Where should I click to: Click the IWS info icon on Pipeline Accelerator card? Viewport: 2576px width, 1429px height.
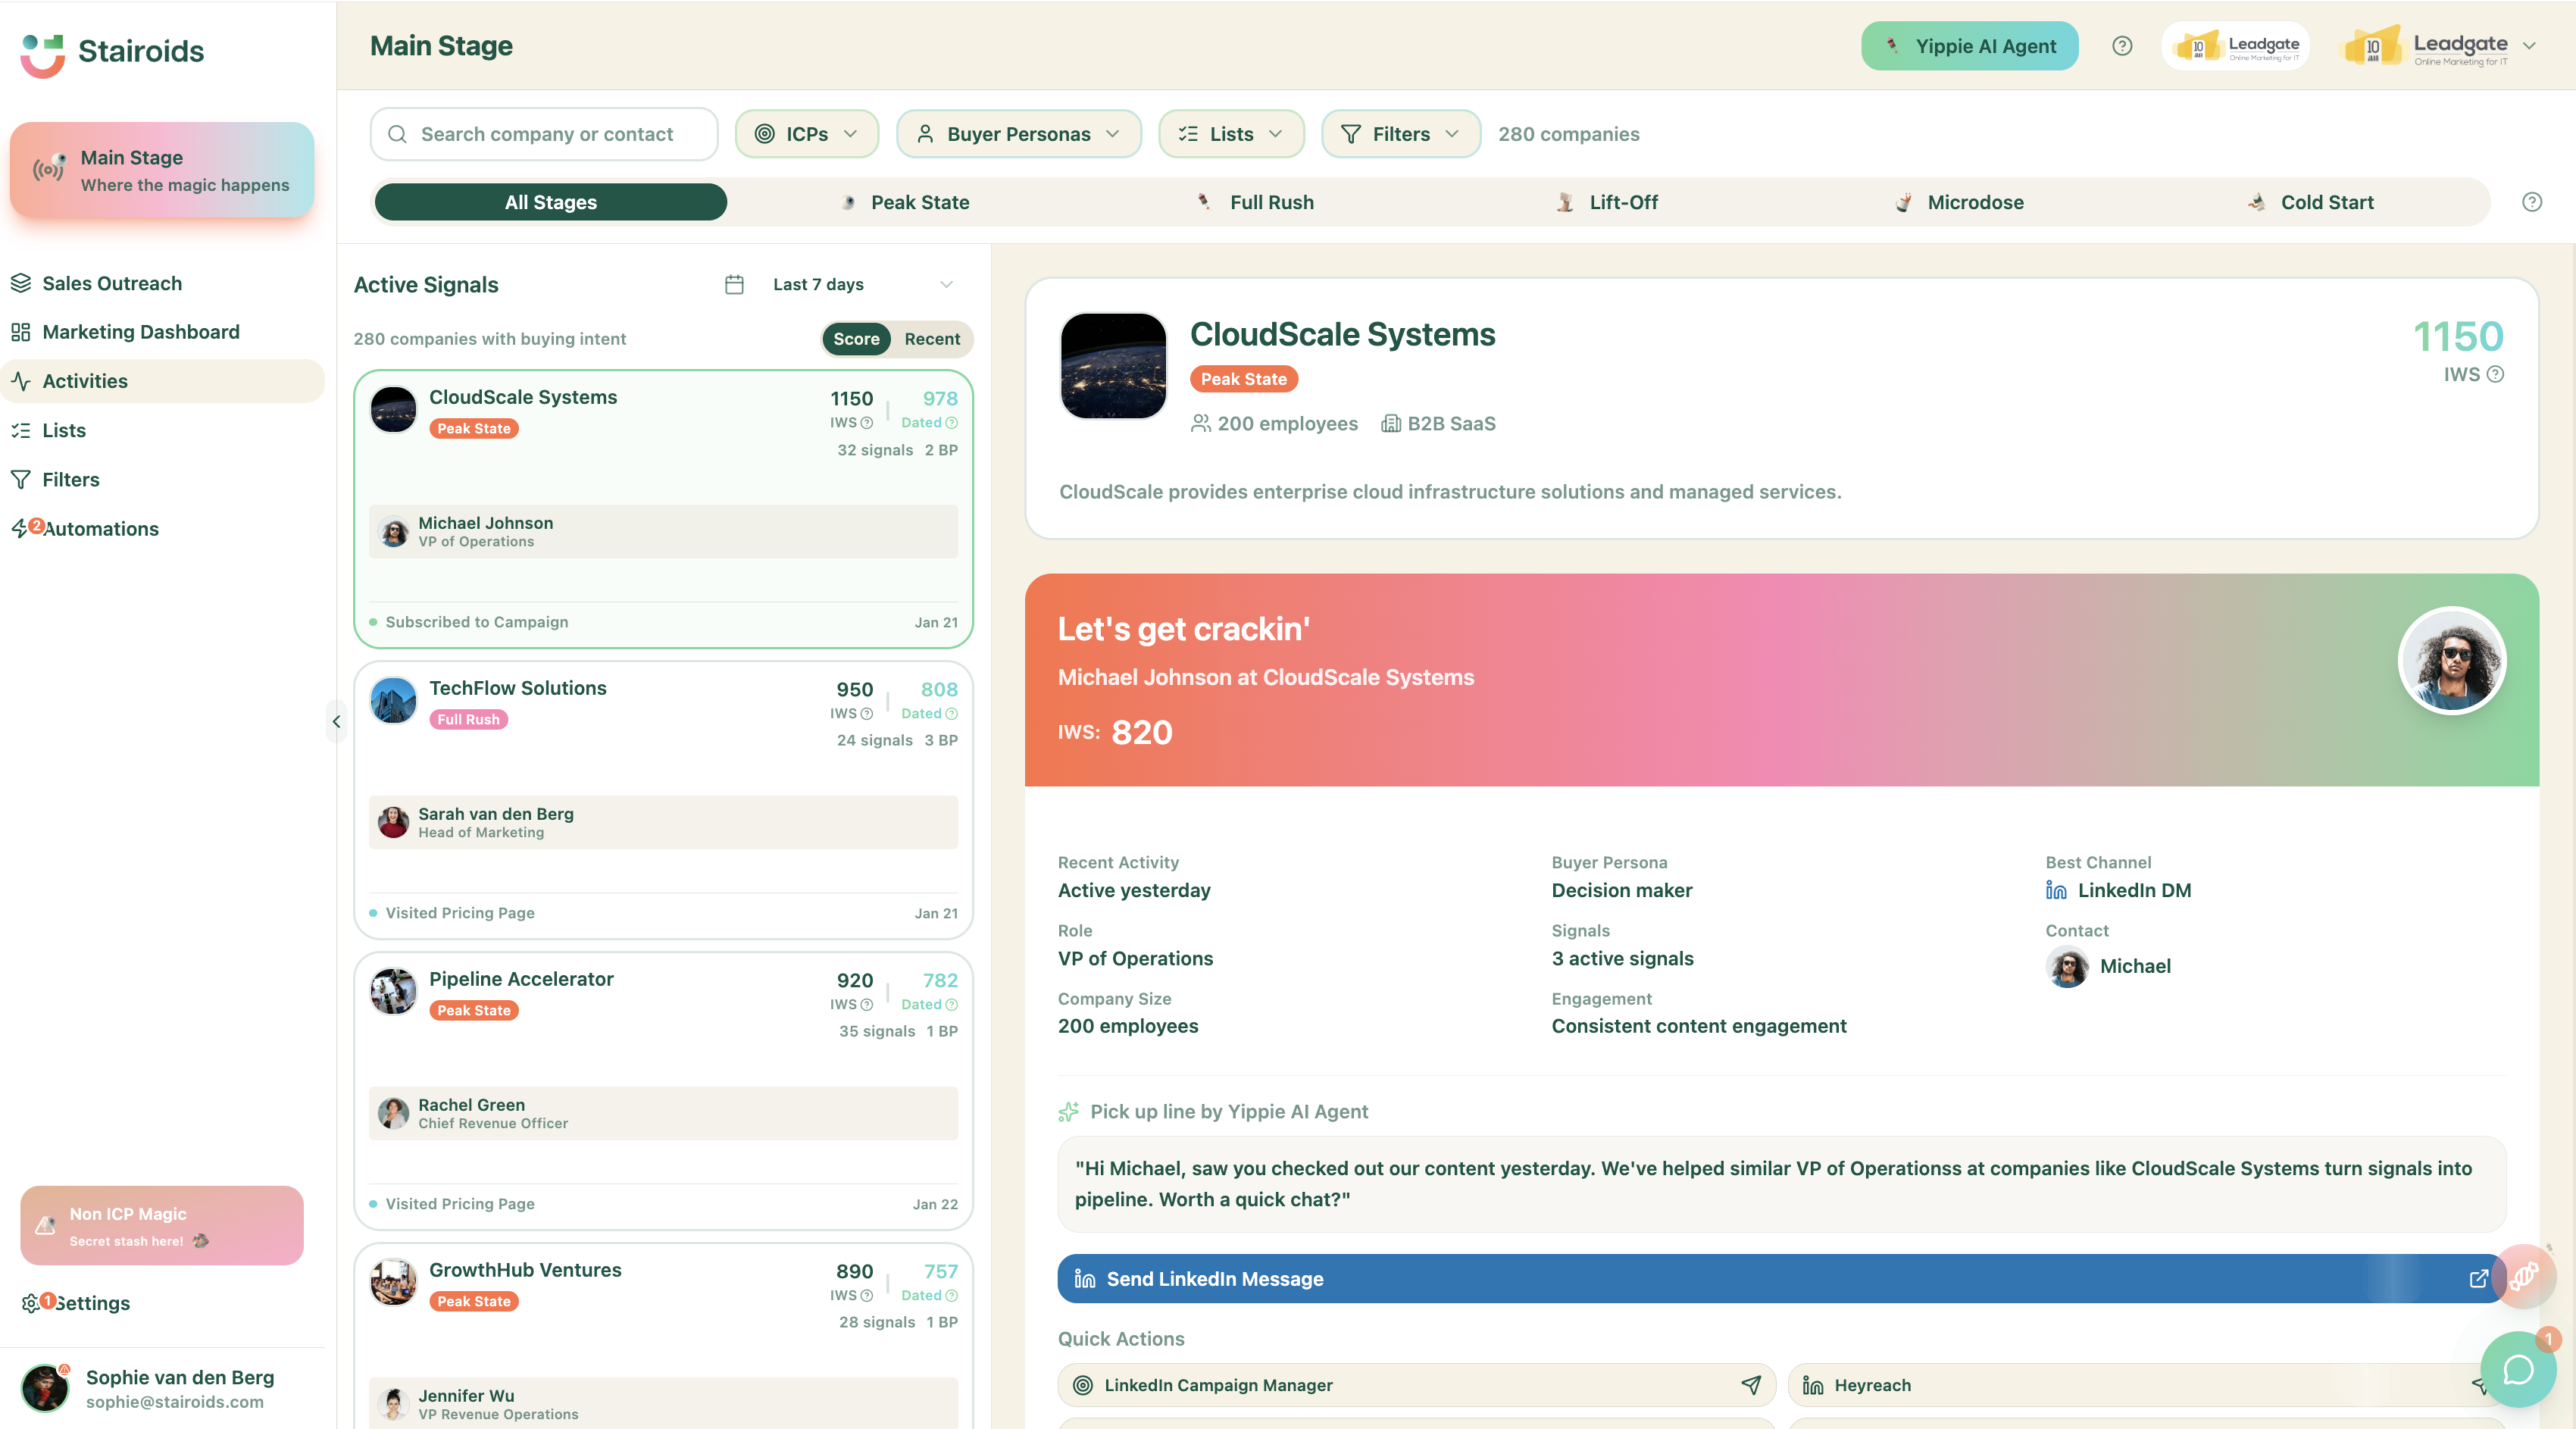867,1005
